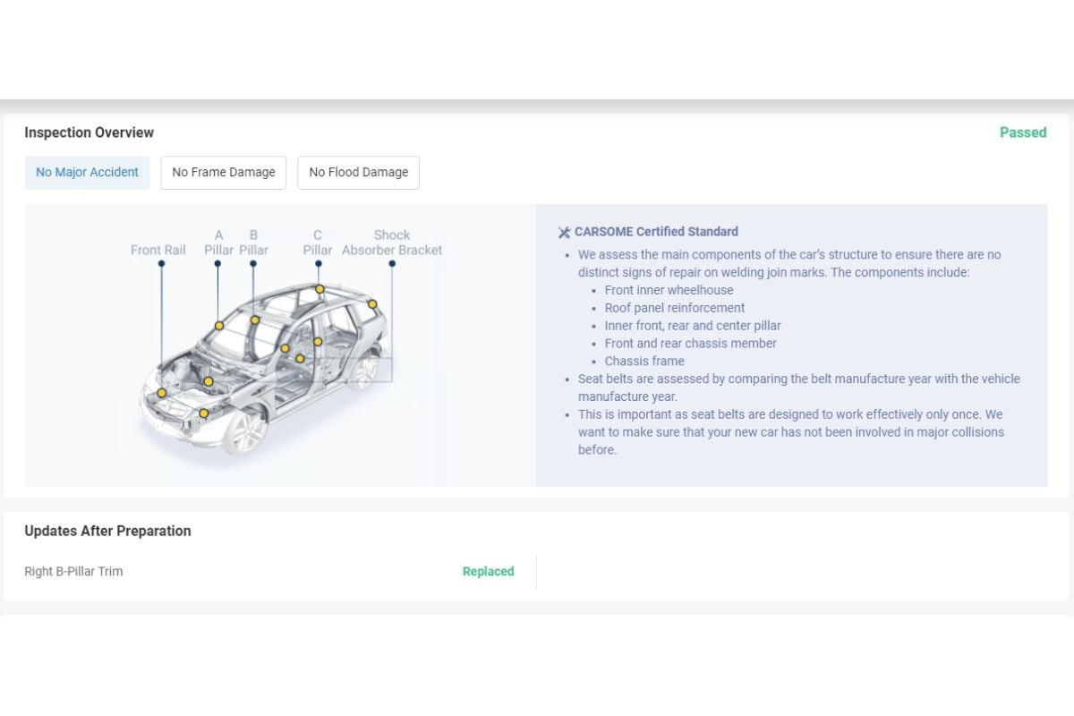Expand the Updates After Preparation section
Image resolution: width=1074 pixels, height=716 pixels.
107,531
